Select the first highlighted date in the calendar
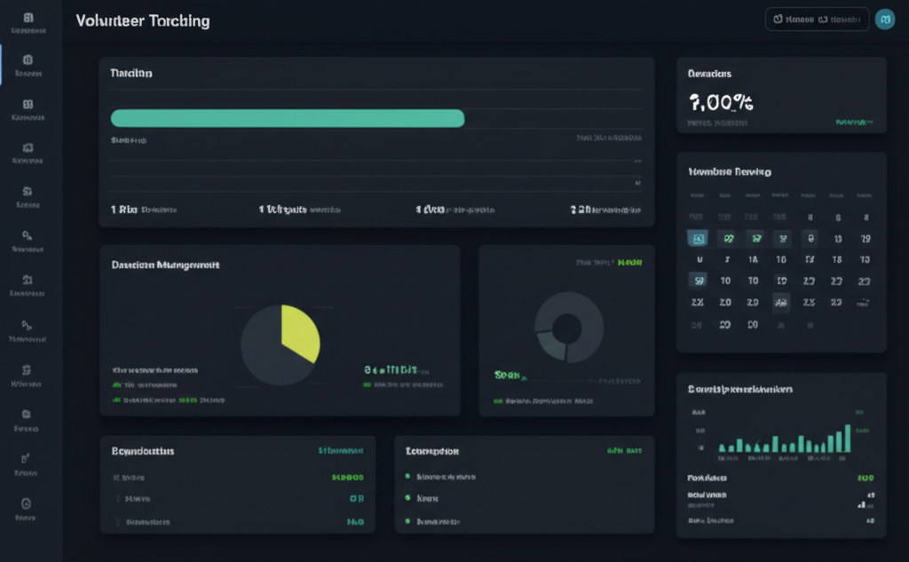The width and height of the screenshot is (909, 562). pyautogui.click(x=698, y=238)
